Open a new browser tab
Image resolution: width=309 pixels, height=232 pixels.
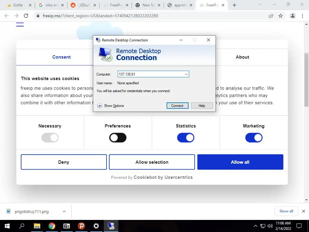[x=234, y=5]
